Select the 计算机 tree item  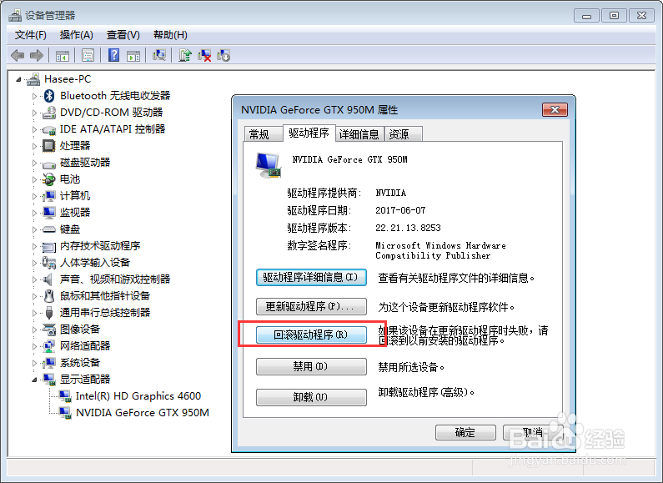tap(75, 196)
